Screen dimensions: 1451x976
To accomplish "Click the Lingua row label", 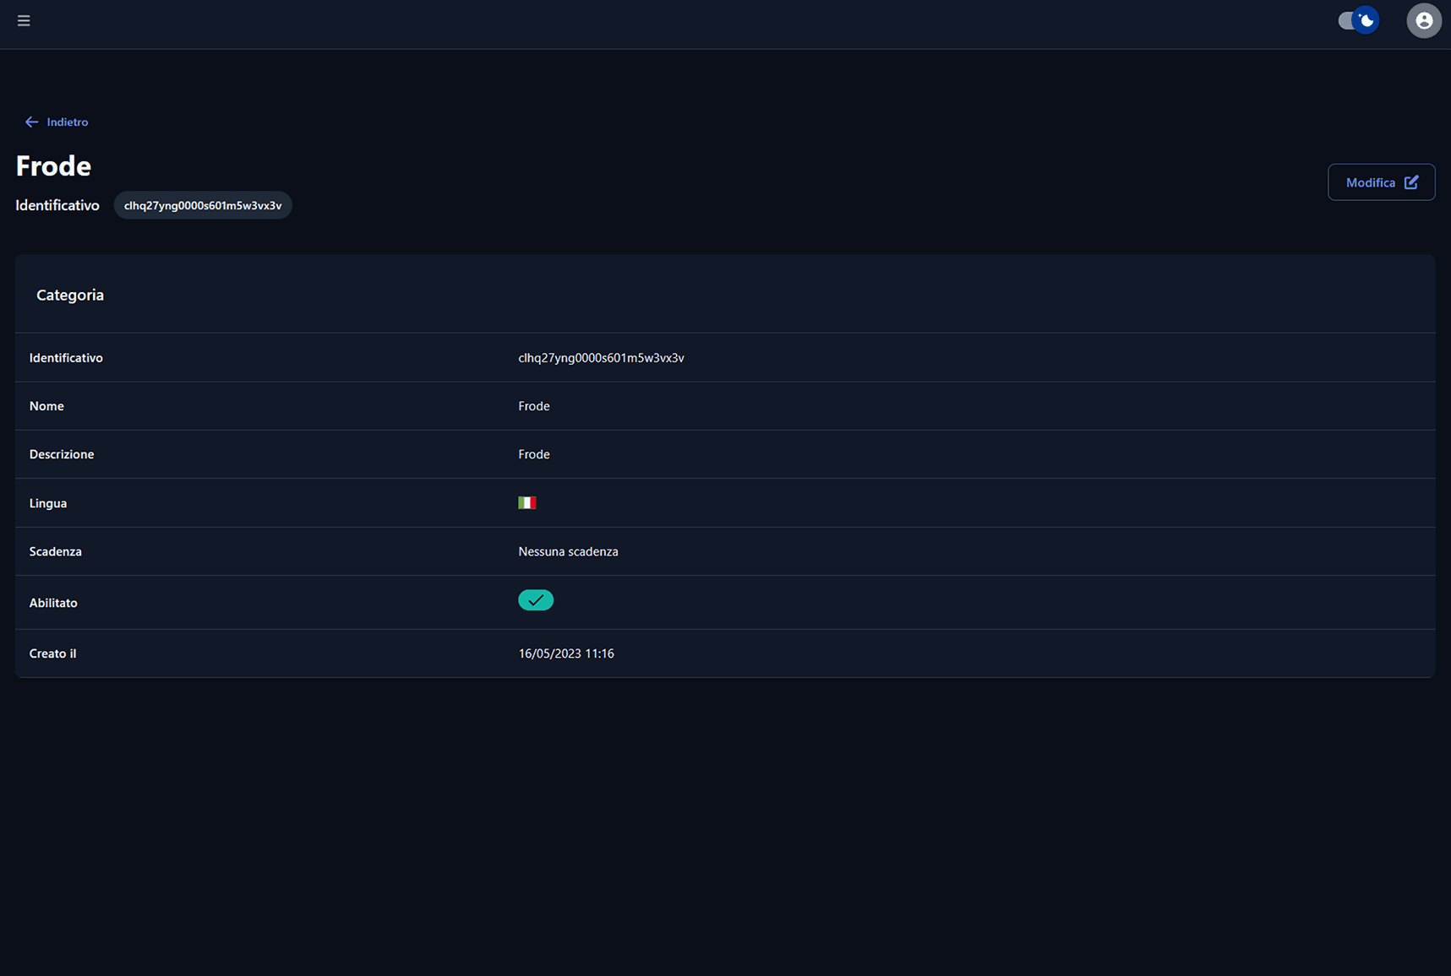I will (48, 503).
